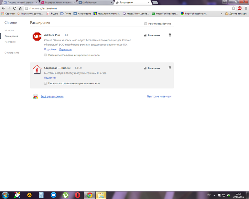Screen dimensions: 249x199
Task: Launch uTorrent from the taskbar
Action: point(66,195)
